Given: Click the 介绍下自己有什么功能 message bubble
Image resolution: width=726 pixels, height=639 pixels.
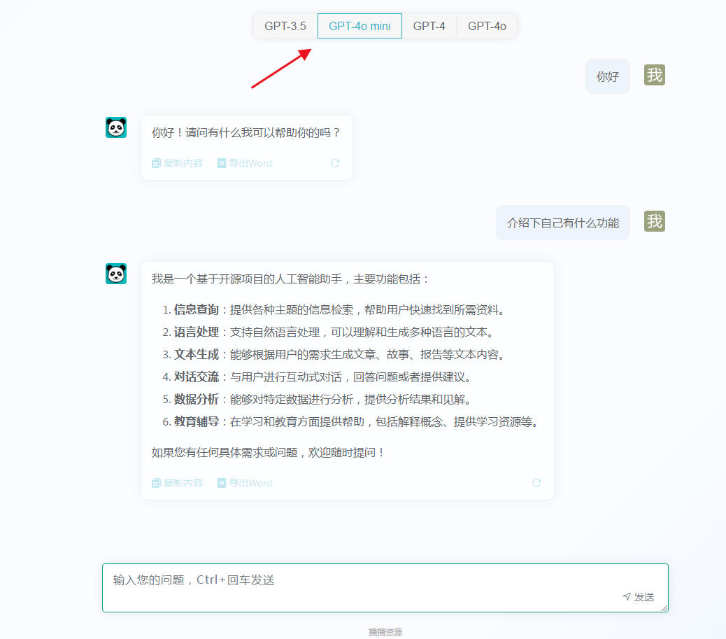Looking at the screenshot, I should pyautogui.click(x=562, y=223).
